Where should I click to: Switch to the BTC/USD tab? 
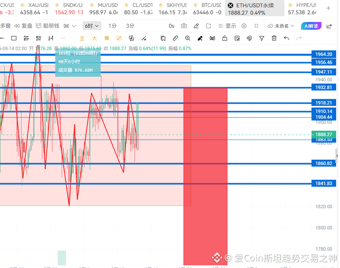coord(207,8)
